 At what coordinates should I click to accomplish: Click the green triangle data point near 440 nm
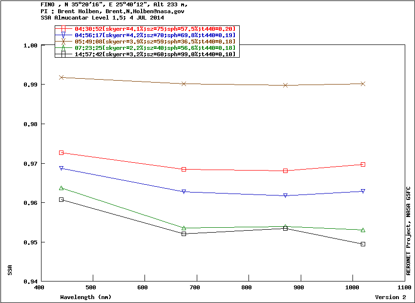62,188
